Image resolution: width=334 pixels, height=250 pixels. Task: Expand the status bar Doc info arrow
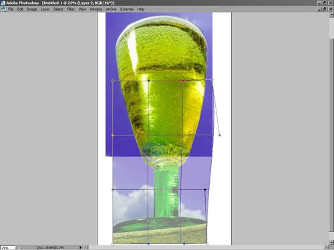[81, 247]
